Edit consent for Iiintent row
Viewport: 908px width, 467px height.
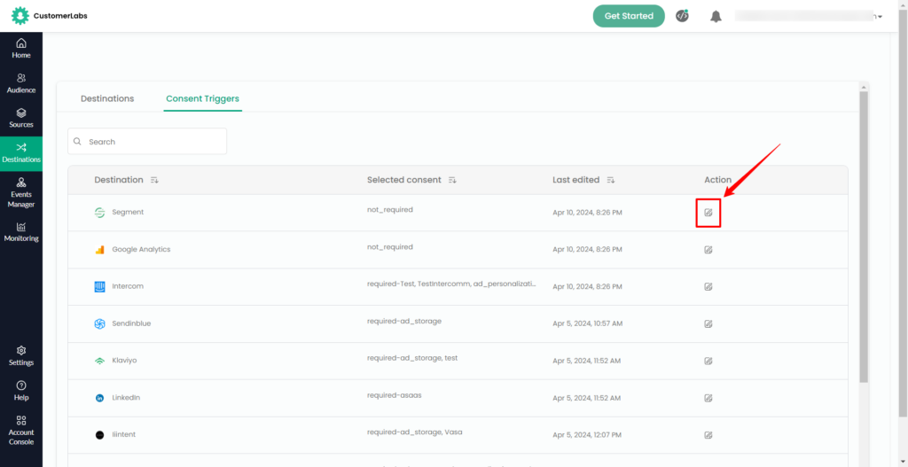(x=708, y=434)
